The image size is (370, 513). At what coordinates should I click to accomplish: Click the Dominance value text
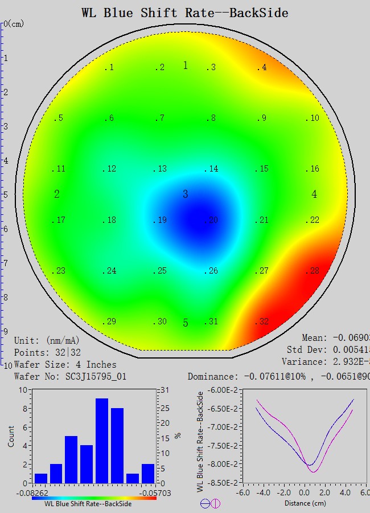278,376
